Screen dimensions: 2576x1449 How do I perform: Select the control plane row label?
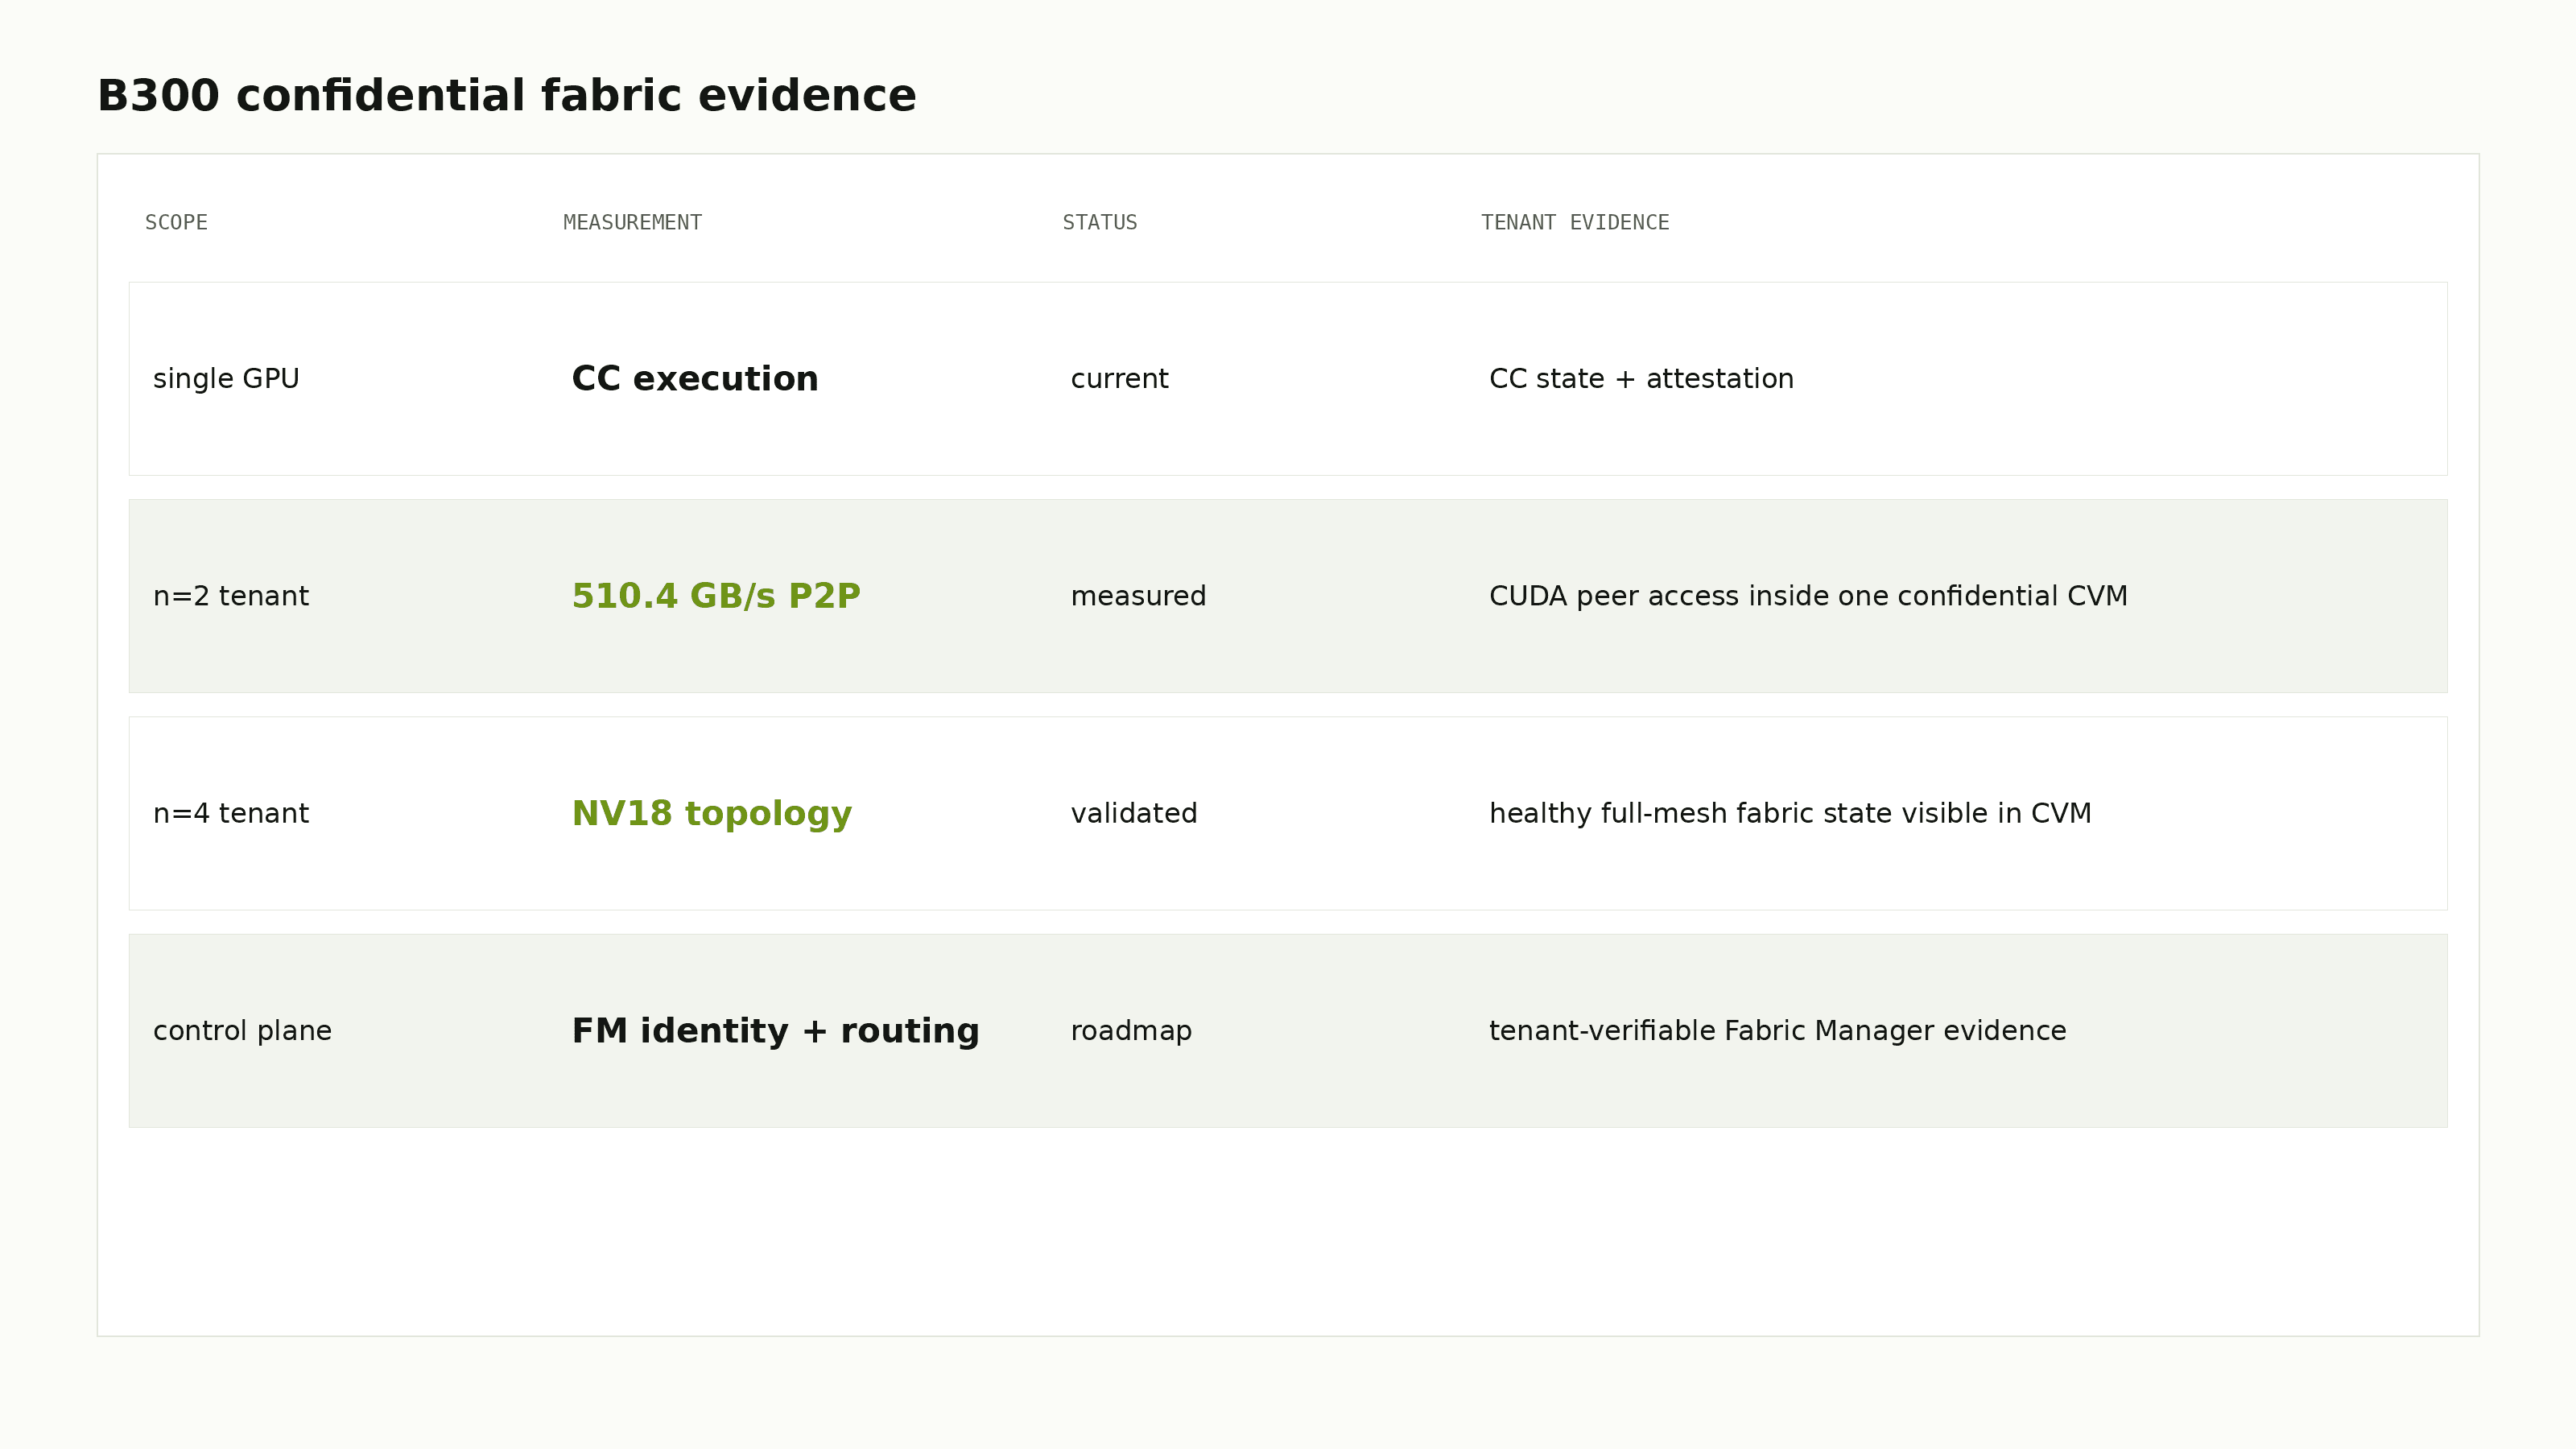pyautogui.click(x=242, y=1031)
